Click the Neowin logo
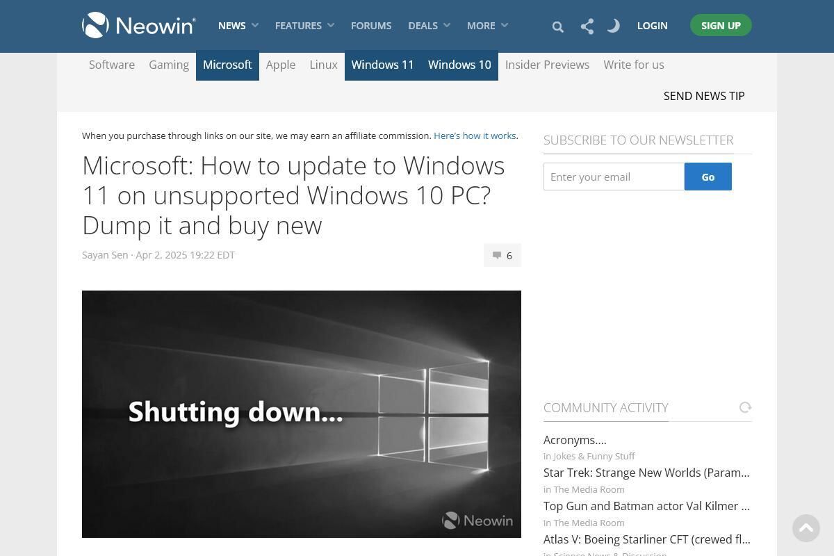This screenshot has height=556, width=834. pyautogui.click(x=138, y=24)
